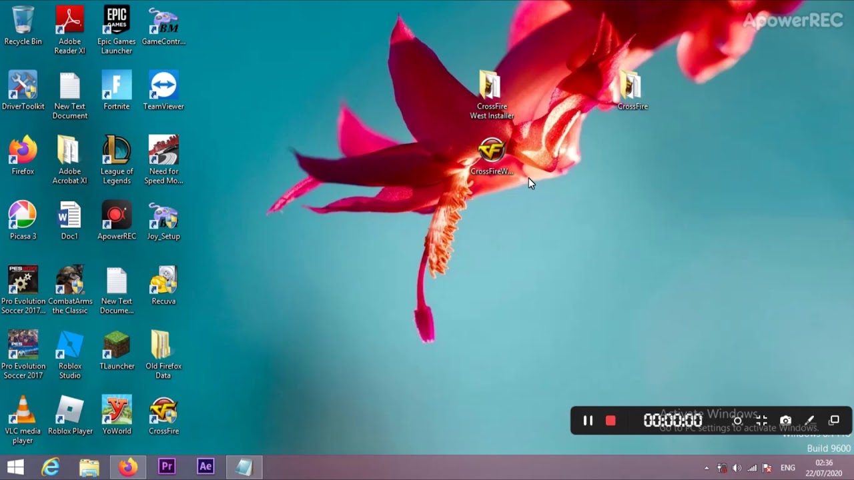Launch VLC media player shortcut
Screen dimensions: 854x480
tap(23, 420)
